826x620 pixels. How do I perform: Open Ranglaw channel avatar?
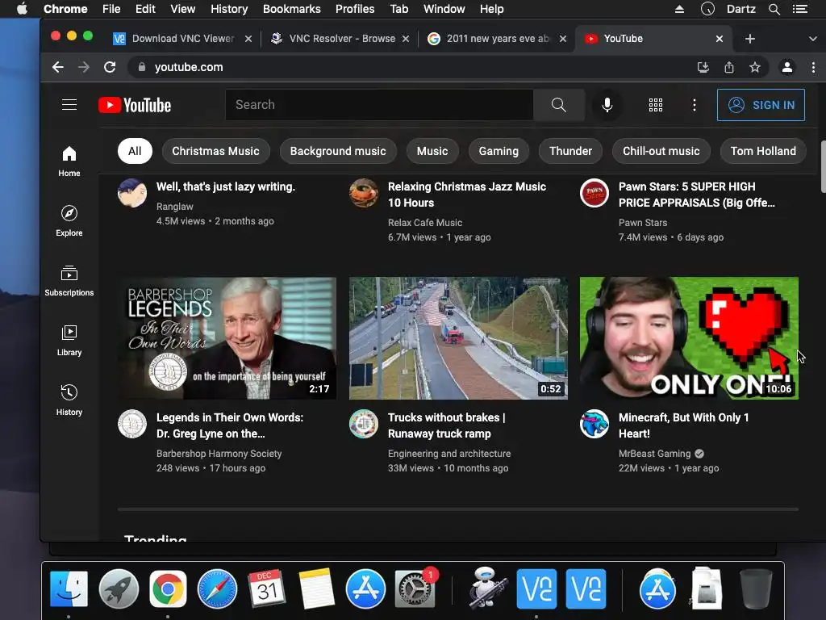[132, 192]
